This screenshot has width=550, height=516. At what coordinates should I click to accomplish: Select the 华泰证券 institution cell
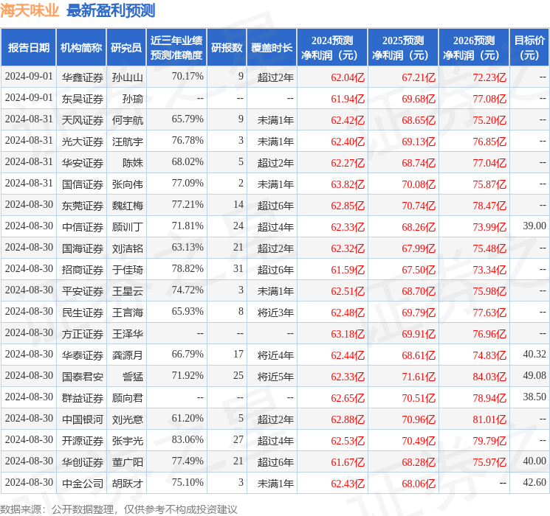[x=83, y=355]
